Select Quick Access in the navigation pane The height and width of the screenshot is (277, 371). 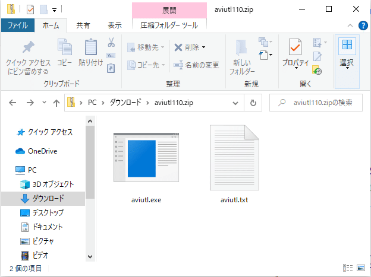pyautogui.click(x=44, y=132)
